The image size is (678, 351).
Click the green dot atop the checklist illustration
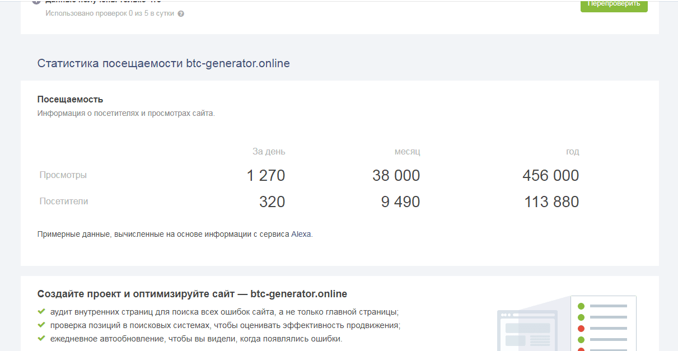click(581, 306)
